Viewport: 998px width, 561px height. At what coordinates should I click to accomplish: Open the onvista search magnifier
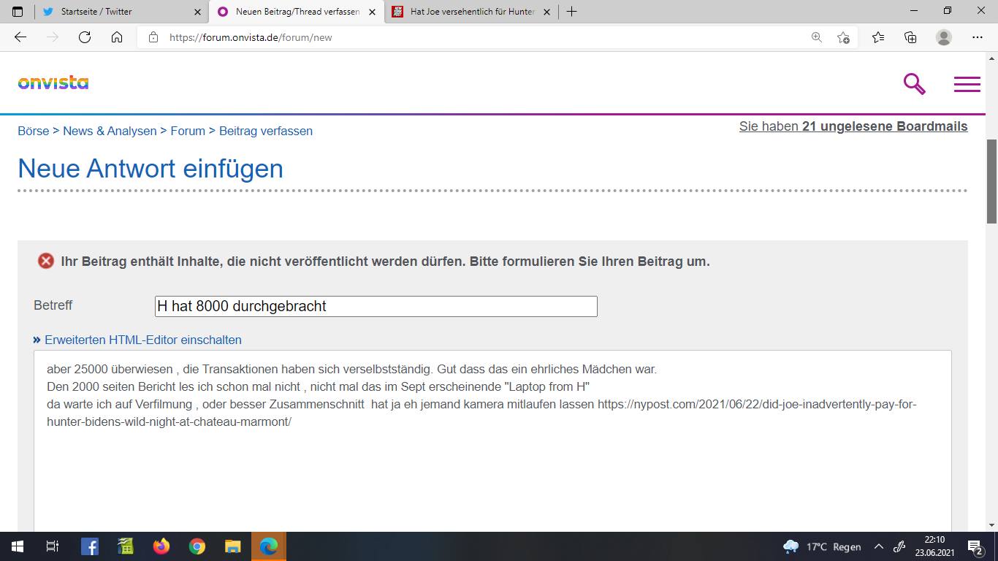pyautogui.click(x=913, y=83)
